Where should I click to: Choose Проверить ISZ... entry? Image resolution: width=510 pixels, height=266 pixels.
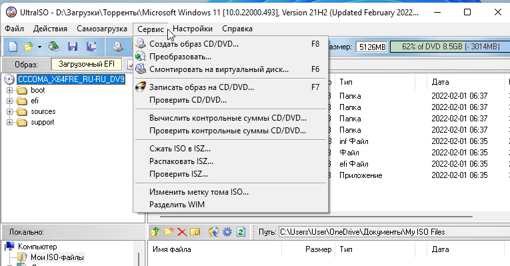(x=230, y=173)
